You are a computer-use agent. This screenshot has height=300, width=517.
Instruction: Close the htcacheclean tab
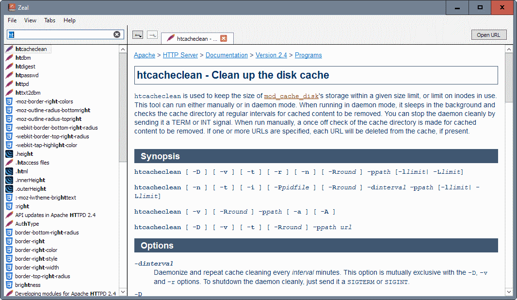[224, 38]
